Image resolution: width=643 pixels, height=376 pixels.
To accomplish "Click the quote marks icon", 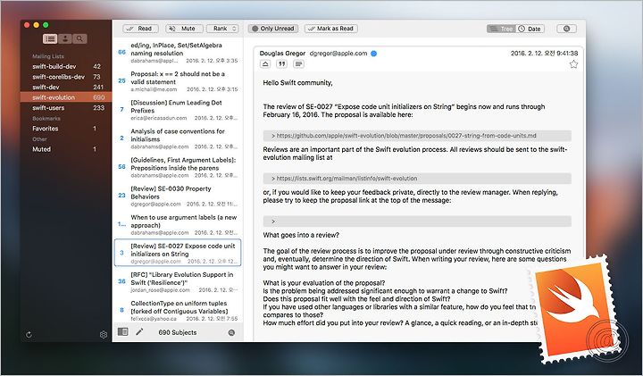I will [x=281, y=64].
